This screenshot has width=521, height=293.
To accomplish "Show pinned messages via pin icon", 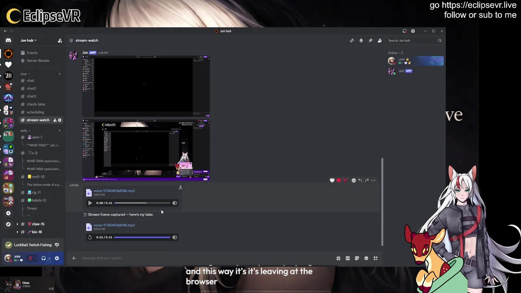I will pos(370,40).
